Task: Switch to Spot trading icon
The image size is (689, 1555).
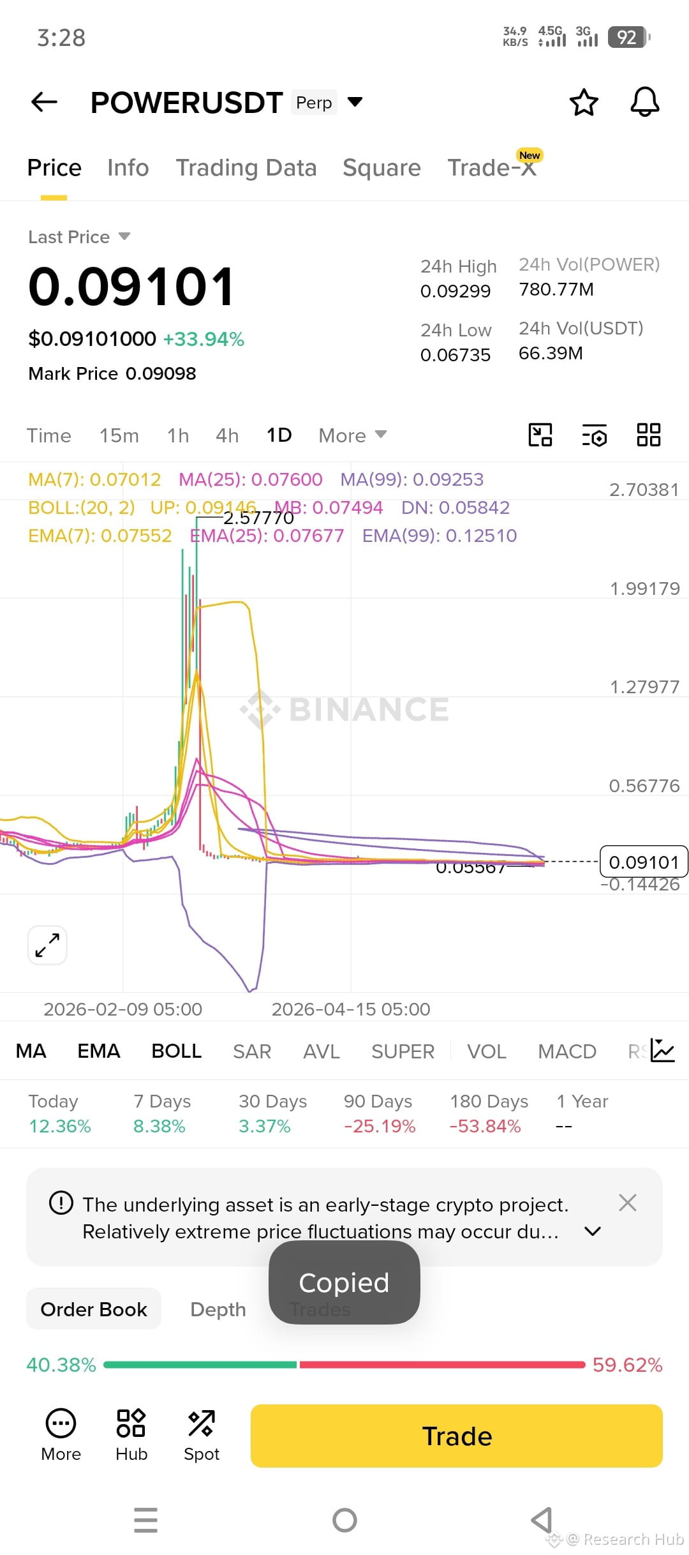Action: (x=202, y=1436)
